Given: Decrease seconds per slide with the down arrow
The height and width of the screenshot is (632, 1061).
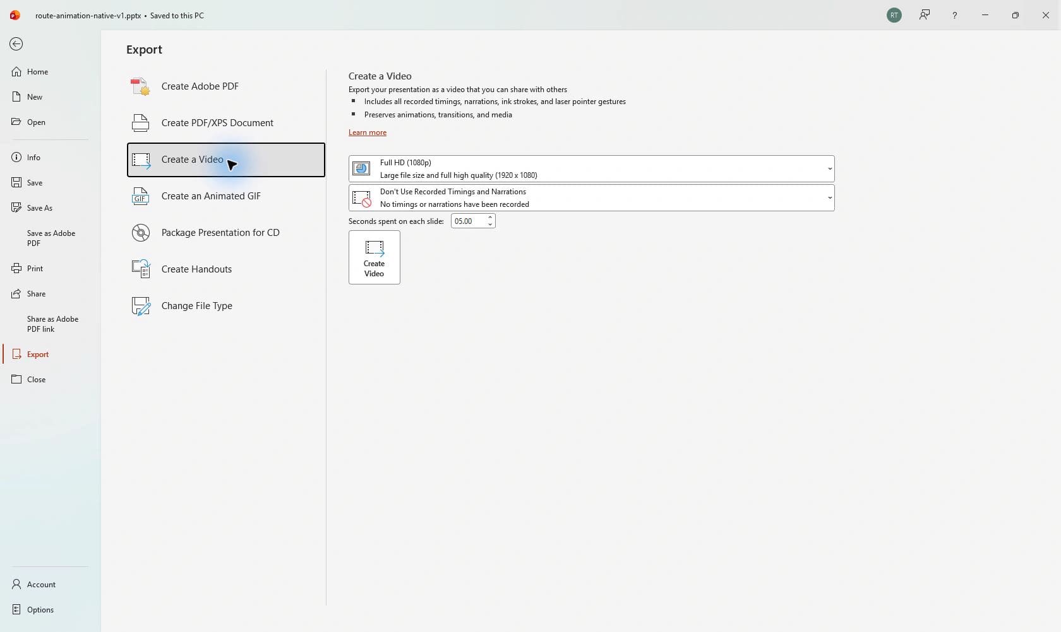Looking at the screenshot, I should tap(490, 225).
